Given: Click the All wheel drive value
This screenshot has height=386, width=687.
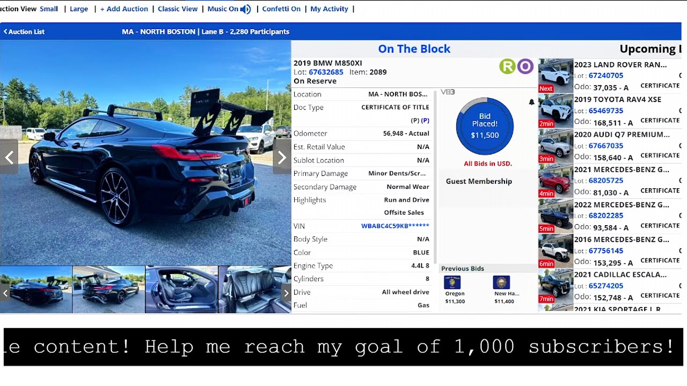Looking at the screenshot, I should point(406,292).
